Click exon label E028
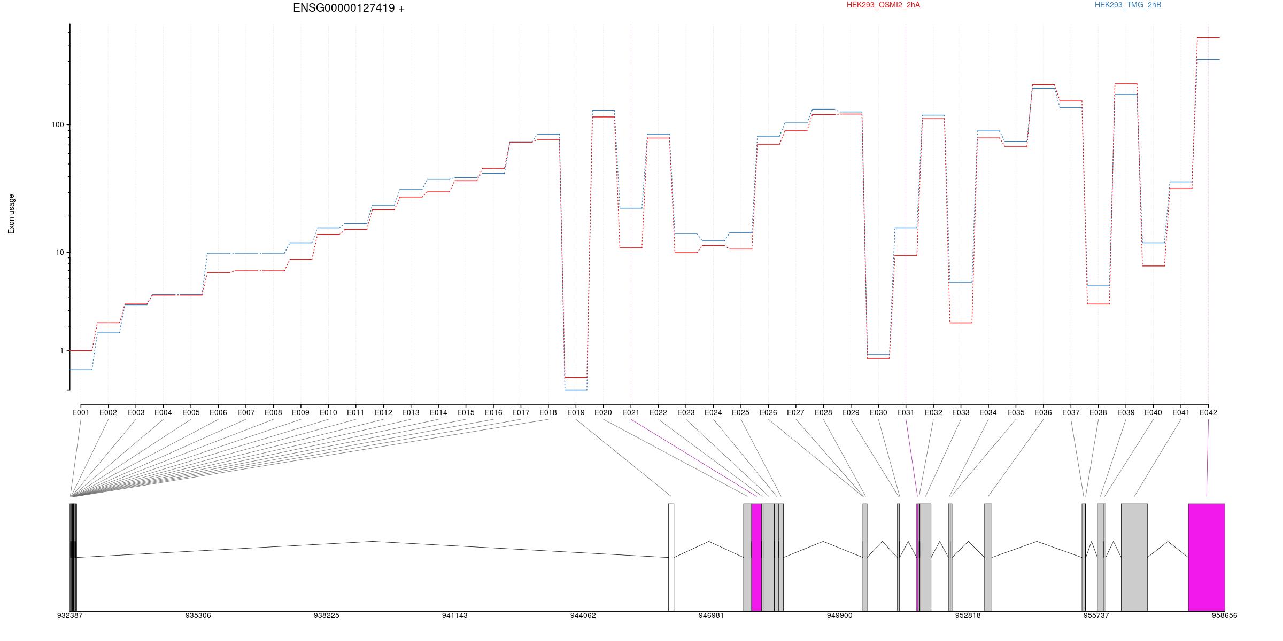Screen dimensions: 1283x641 [823, 412]
